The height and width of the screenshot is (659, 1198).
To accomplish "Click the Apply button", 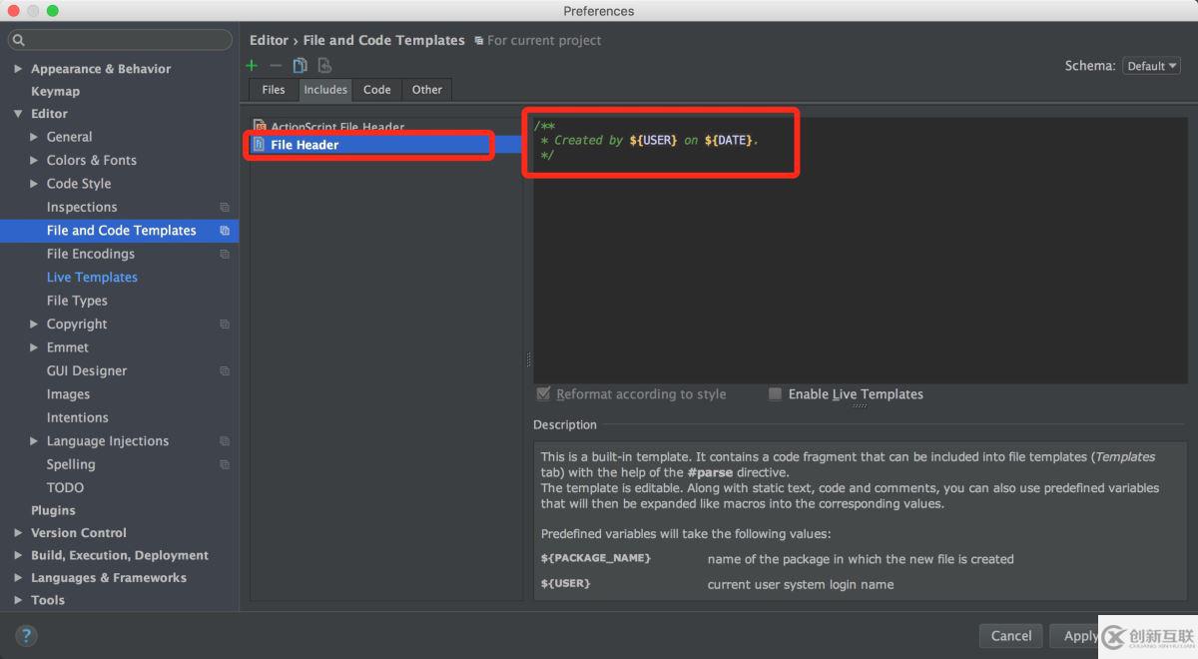I will [1081, 636].
